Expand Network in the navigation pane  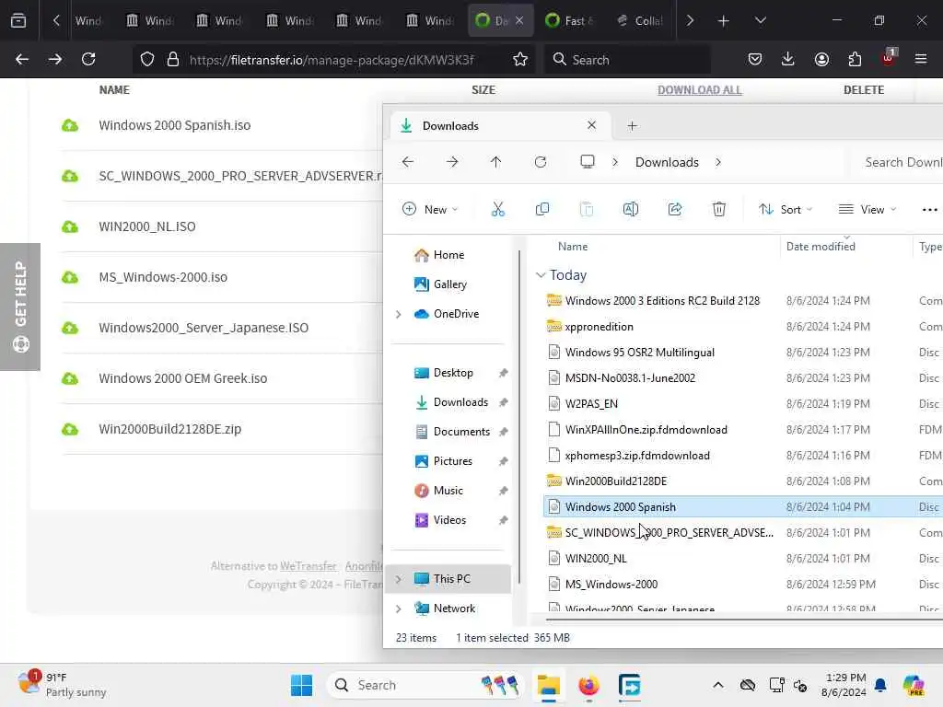point(398,608)
